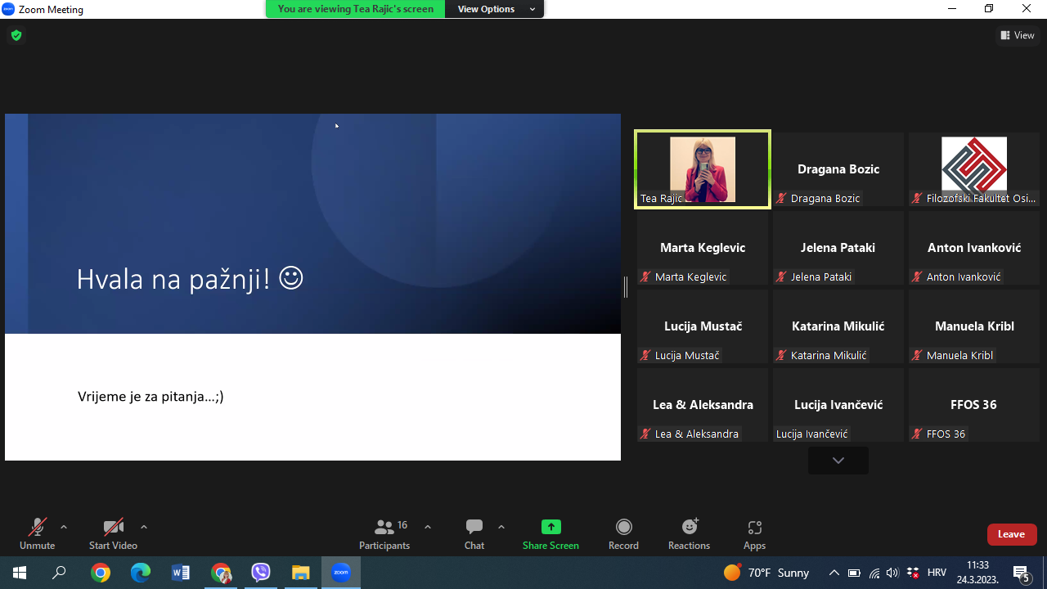Viewport: 1047px width, 589px height.
Task: Open the Chat panel
Action: (474, 534)
